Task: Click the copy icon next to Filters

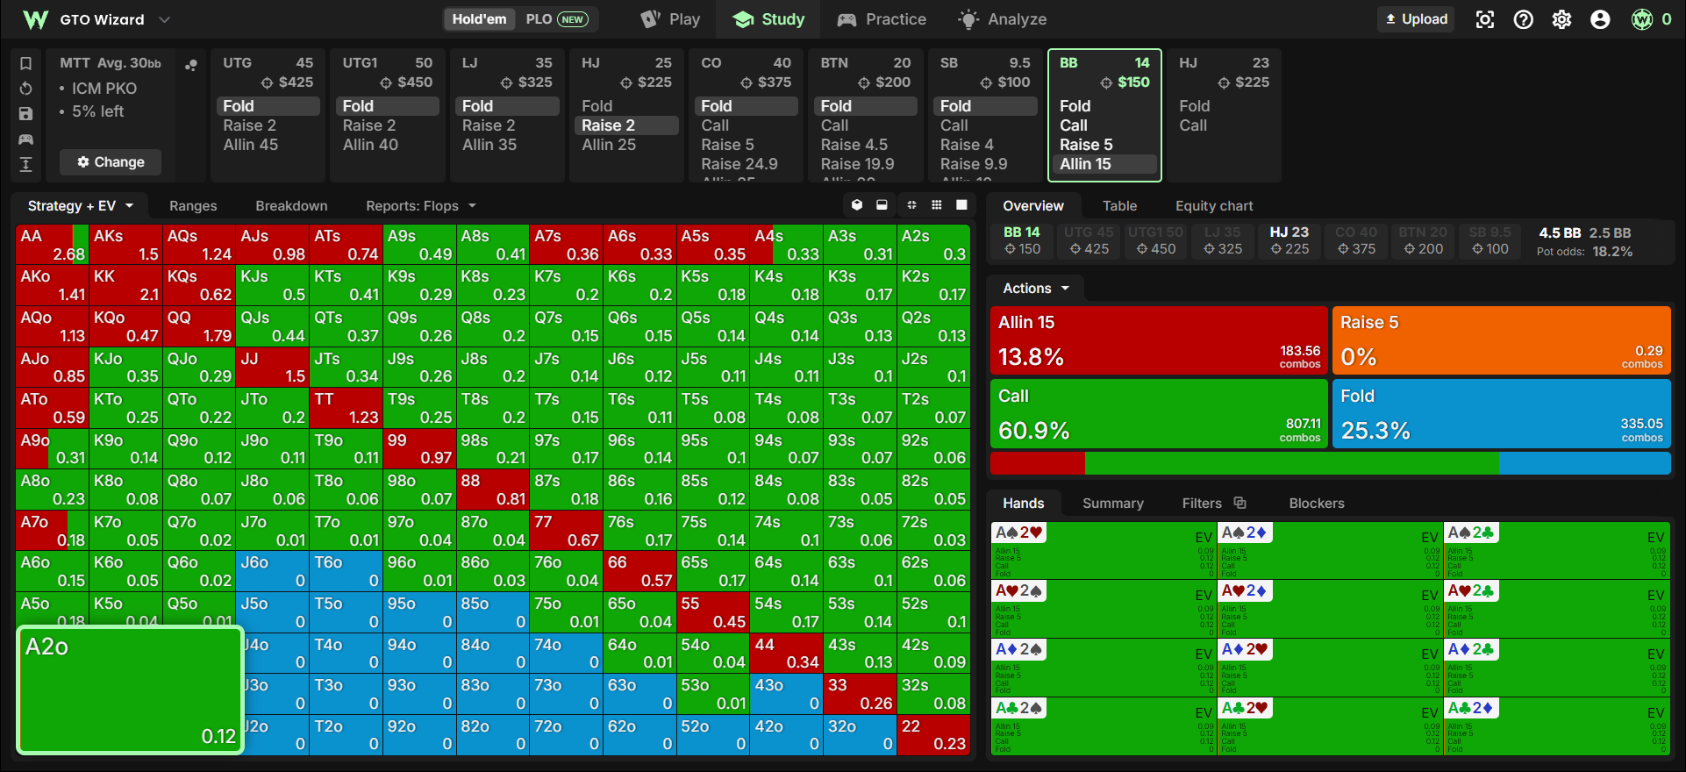Action: click(x=1240, y=503)
